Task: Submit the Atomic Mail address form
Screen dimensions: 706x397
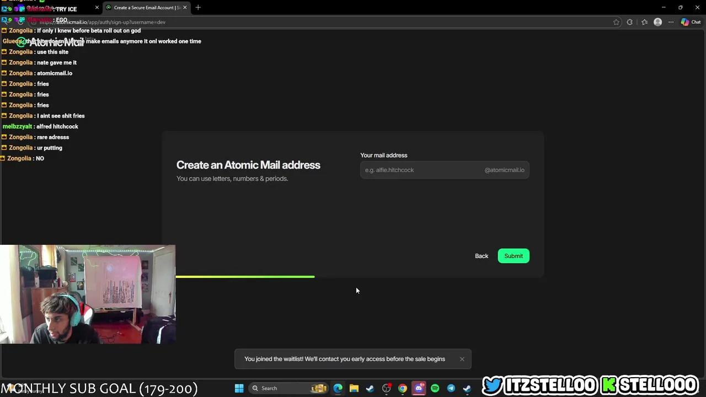Action: coord(514,256)
